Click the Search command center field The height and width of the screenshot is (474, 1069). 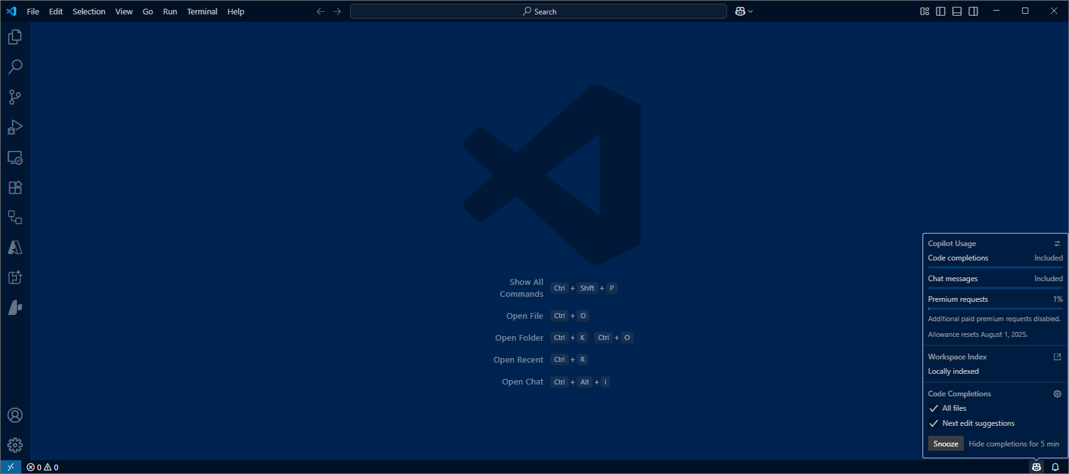539,11
